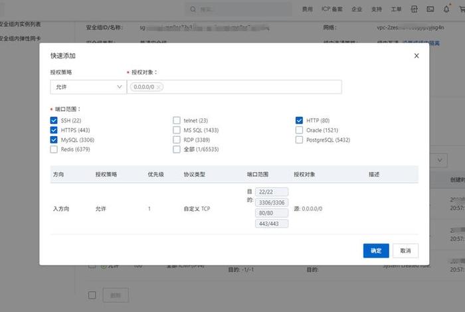Expand the background page dropdown chevron at right

440,160
